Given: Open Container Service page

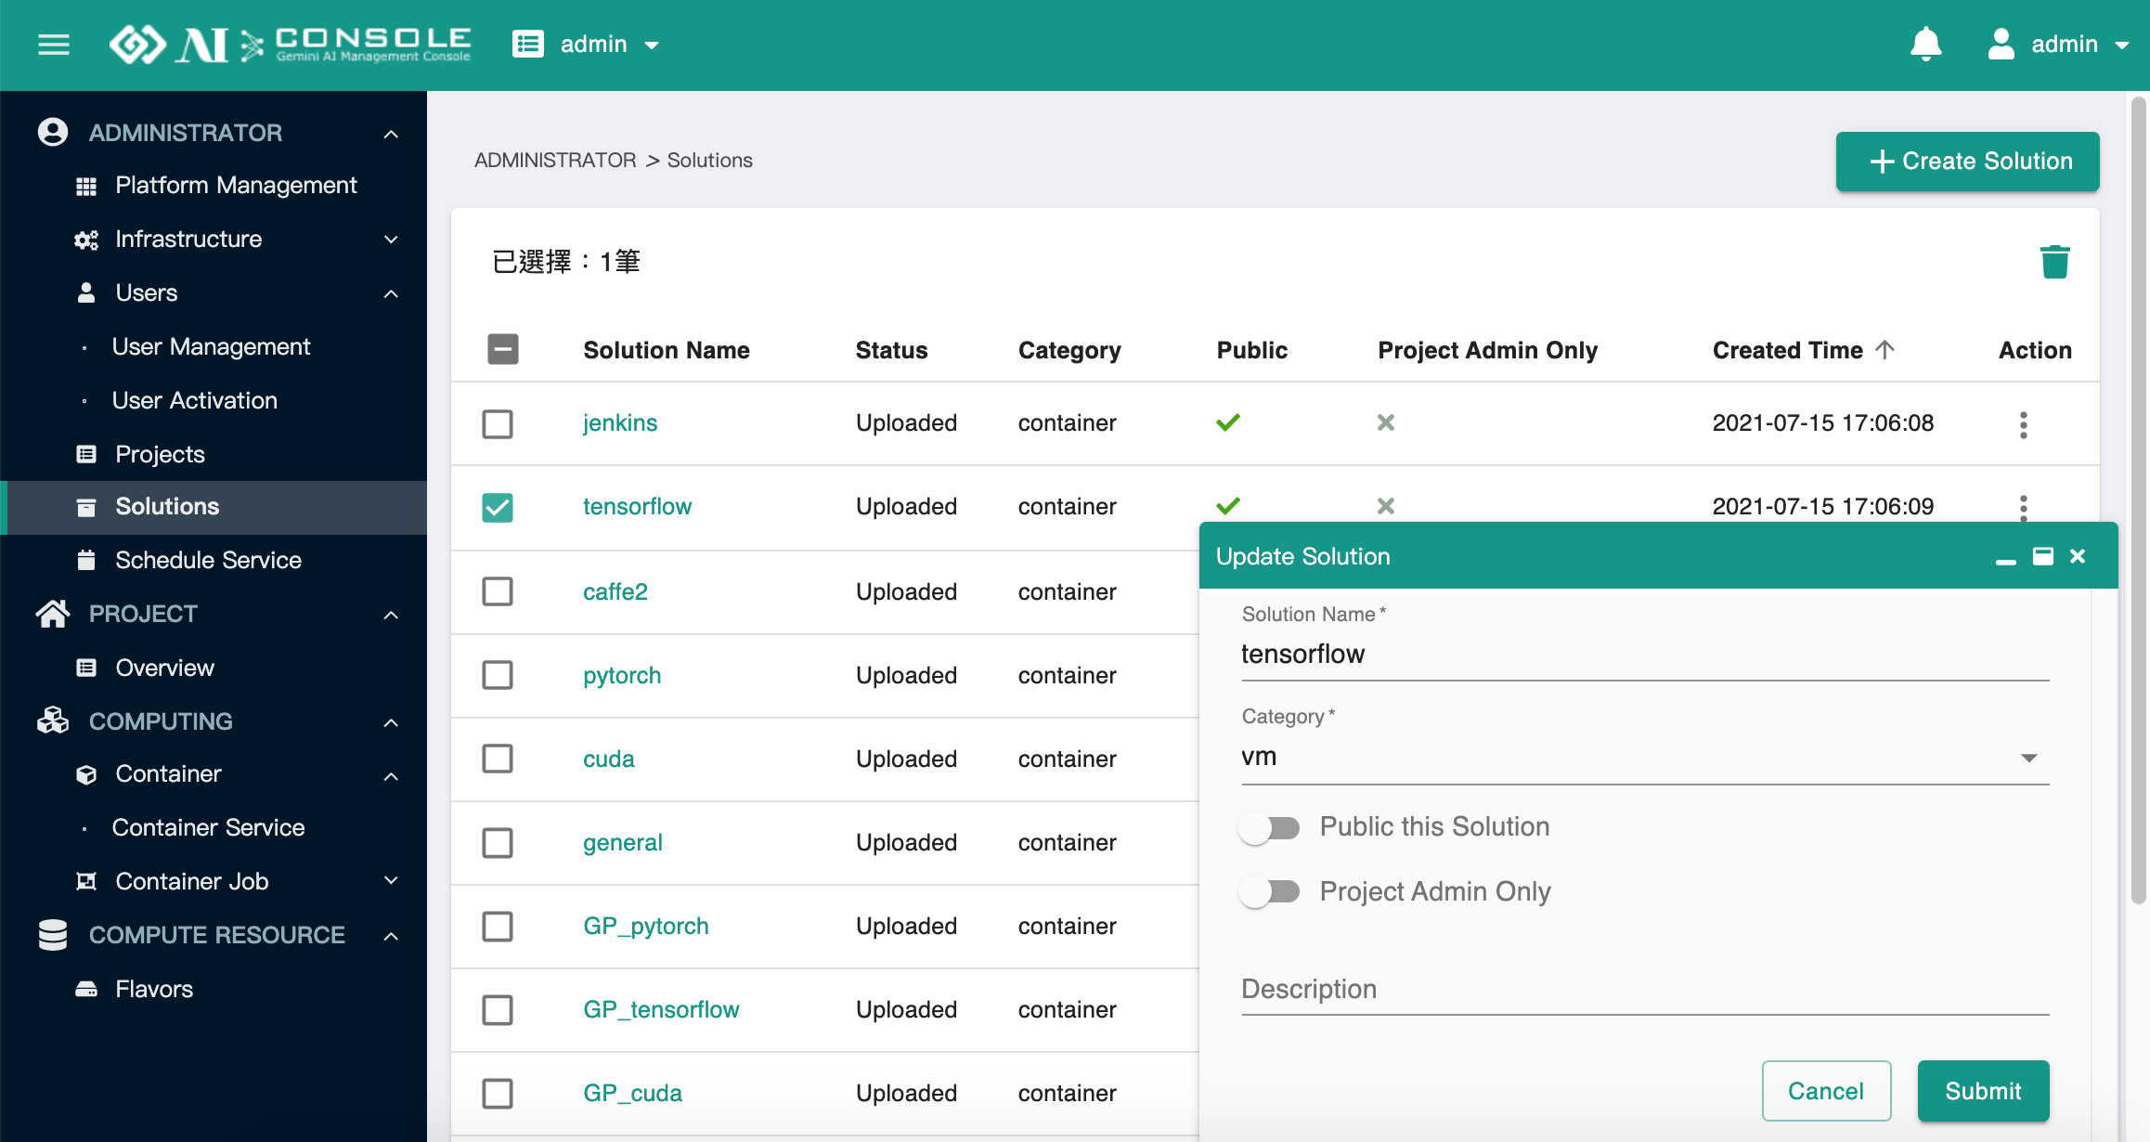Looking at the screenshot, I should (208, 827).
